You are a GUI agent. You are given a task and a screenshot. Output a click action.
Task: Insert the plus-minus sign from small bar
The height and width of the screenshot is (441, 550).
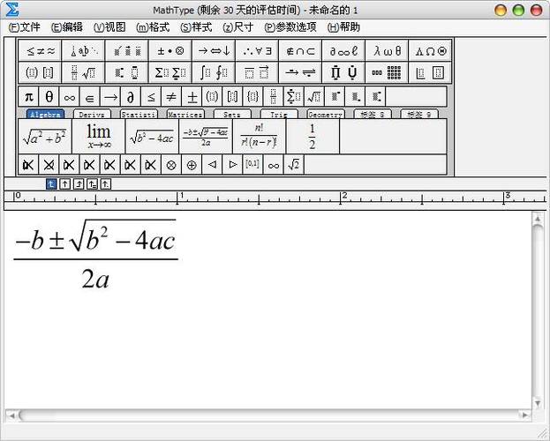[x=192, y=96]
